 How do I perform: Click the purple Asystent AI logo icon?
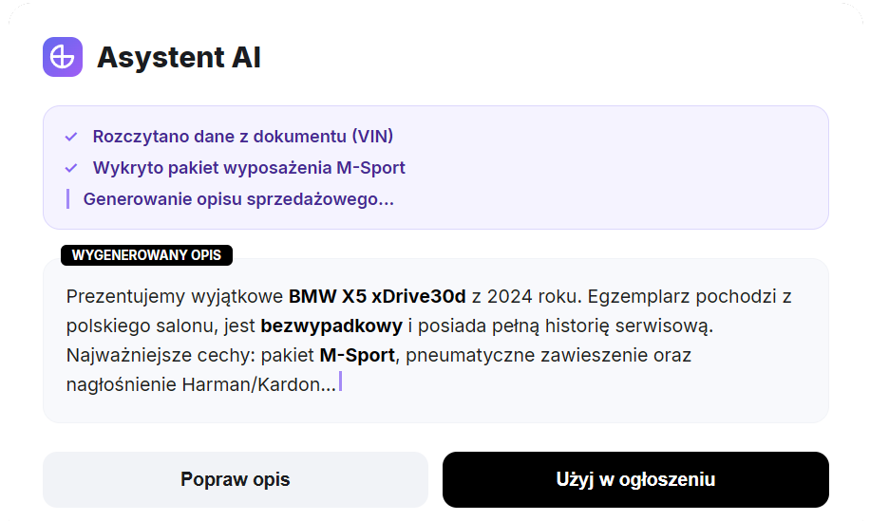coord(63,57)
